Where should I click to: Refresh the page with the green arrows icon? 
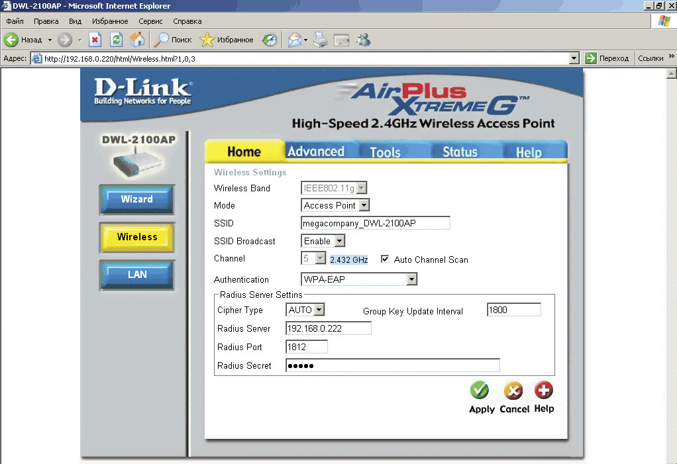pos(116,40)
